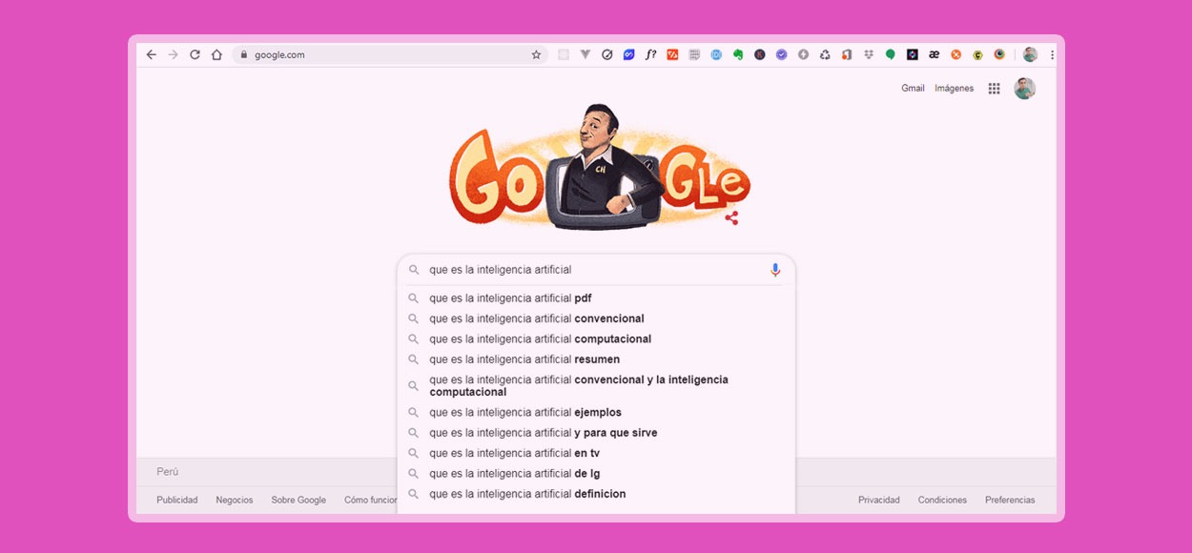This screenshot has width=1192, height=553.
Task: Open Chrome profile avatar in toolbar
Action: click(1030, 54)
